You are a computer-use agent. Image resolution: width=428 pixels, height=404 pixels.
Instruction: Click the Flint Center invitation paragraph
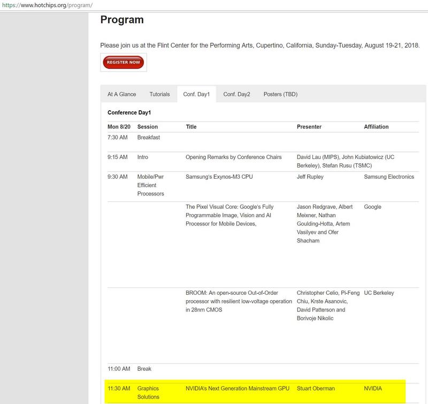[260, 45]
